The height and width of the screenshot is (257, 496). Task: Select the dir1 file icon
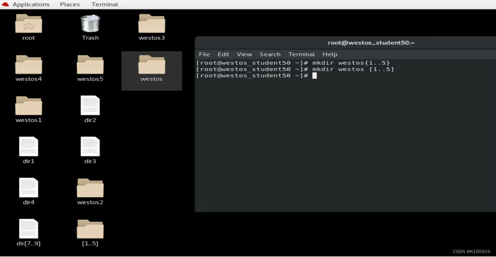tap(29, 146)
